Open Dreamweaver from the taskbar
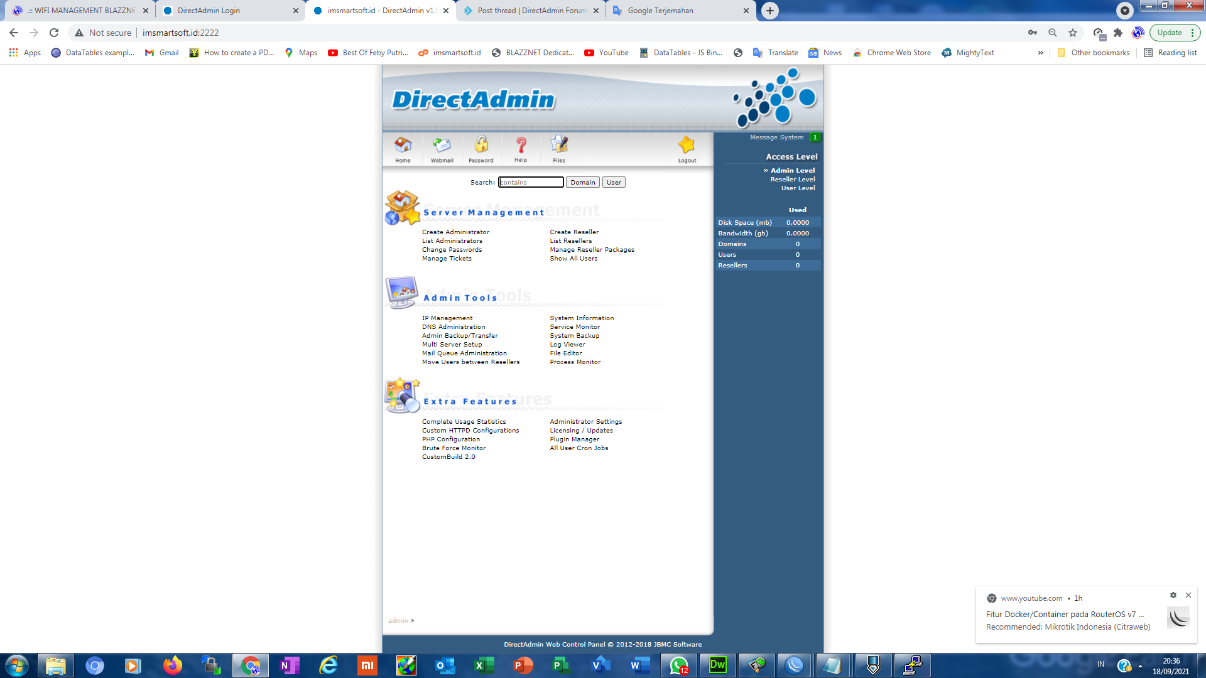The width and height of the screenshot is (1206, 678). point(717,665)
